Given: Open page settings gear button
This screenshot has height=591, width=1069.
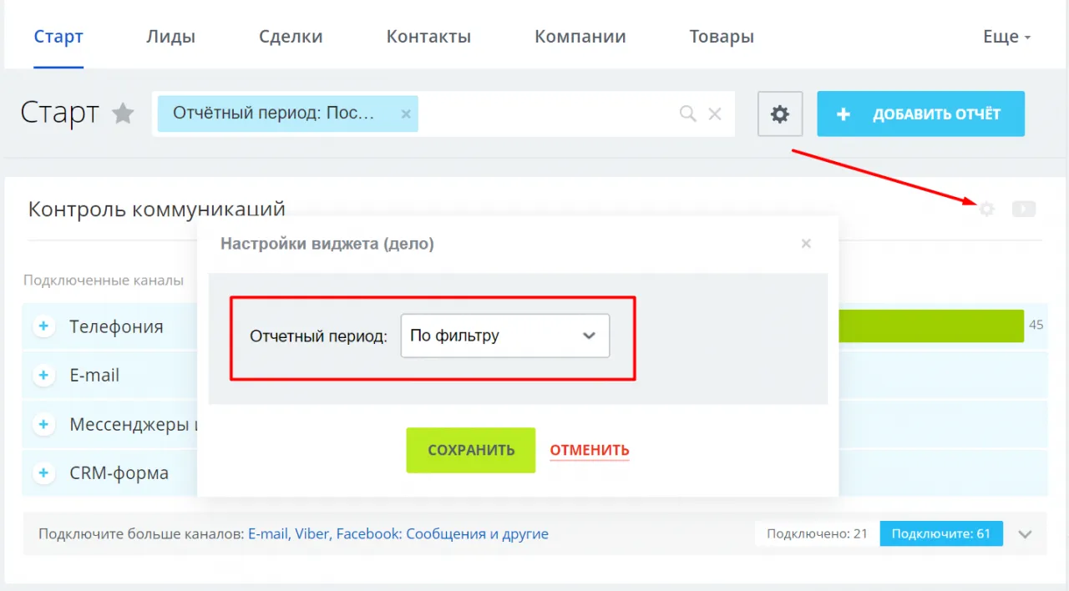Looking at the screenshot, I should click(779, 114).
